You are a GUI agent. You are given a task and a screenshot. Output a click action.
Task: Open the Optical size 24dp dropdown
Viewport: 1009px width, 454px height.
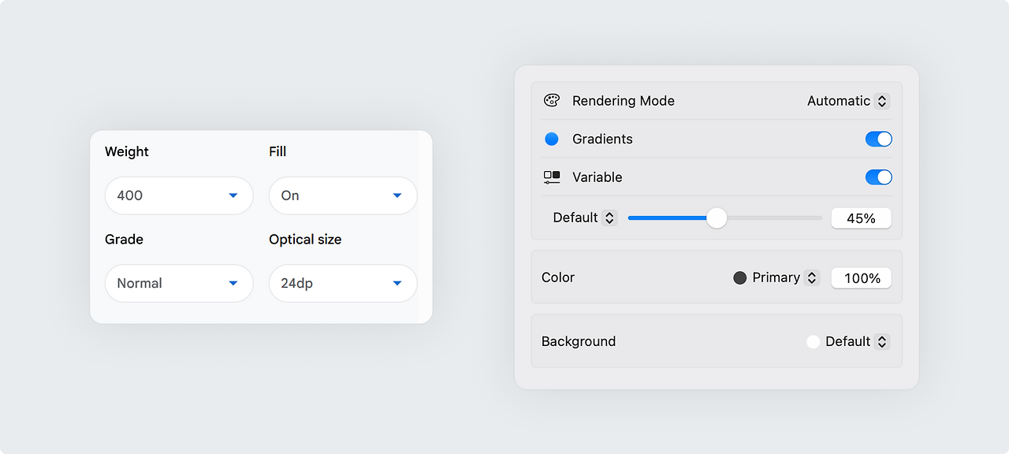pyautogui.click(x=343, y=283)
